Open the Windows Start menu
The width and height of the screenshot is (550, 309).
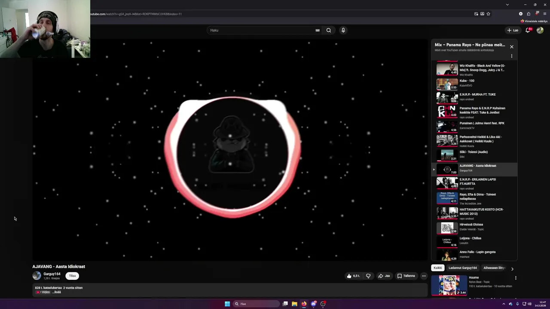coord(227,304)
